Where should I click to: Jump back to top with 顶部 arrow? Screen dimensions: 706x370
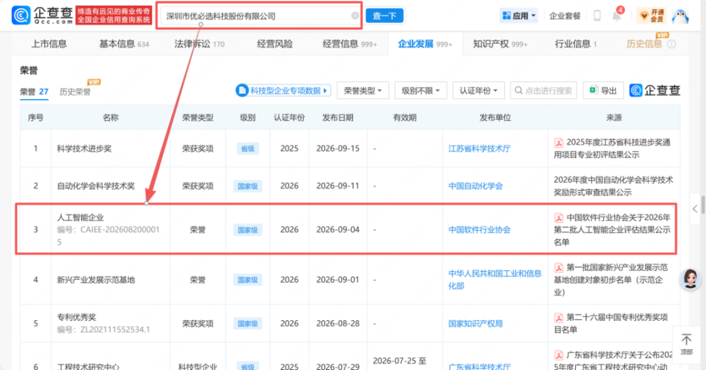coord(686,344)
